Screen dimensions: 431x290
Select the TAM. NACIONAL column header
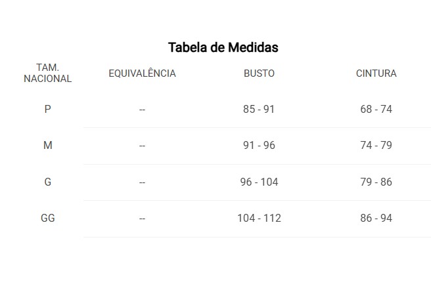click(x=47, y=73)
